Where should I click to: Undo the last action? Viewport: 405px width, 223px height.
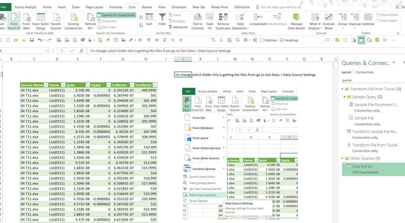click(40, 40)
